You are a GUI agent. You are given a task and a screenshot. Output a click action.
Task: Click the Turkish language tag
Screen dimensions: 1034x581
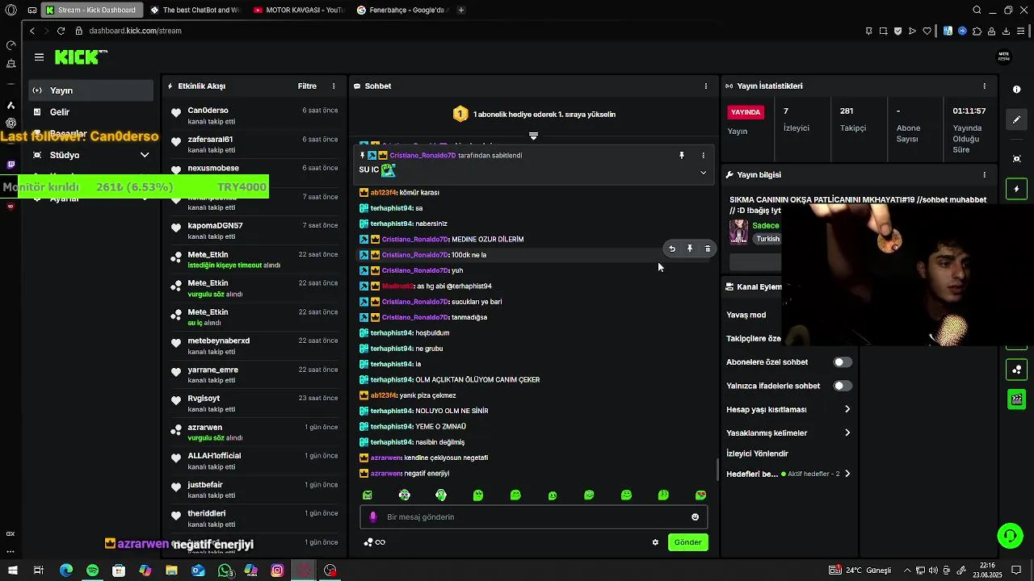pyautogui.click(x=768, y=239)
